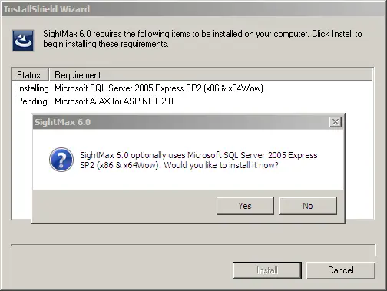Click the blue question mark icon

click(61, 160)
